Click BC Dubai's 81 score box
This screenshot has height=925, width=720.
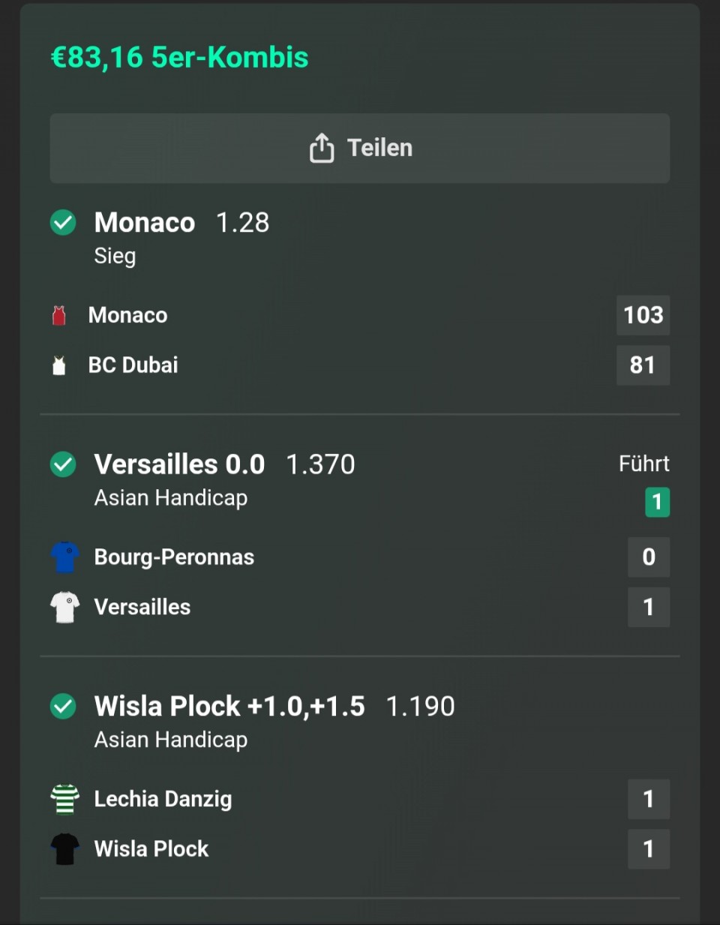643,365
